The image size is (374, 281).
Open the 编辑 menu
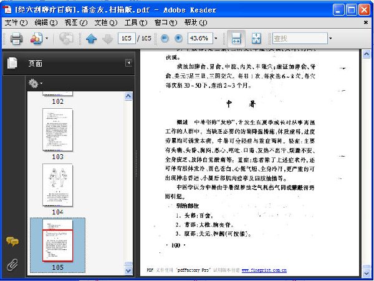click(x=46, y=22)
